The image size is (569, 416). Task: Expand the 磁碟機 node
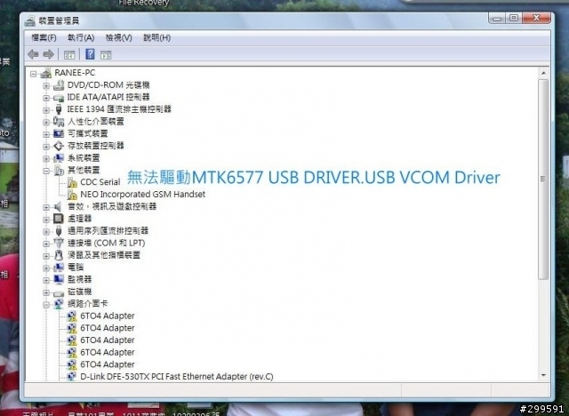pyautogui.click(x=46, y=292)
